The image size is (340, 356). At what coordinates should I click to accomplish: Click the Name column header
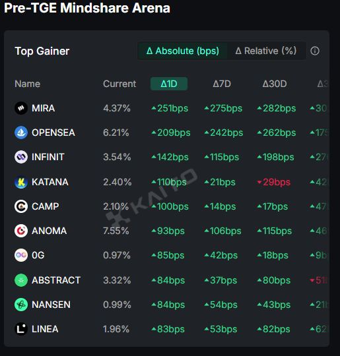pos(27,84)
